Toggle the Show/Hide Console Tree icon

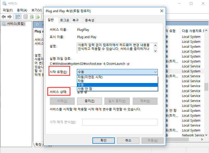pos(18,17)
